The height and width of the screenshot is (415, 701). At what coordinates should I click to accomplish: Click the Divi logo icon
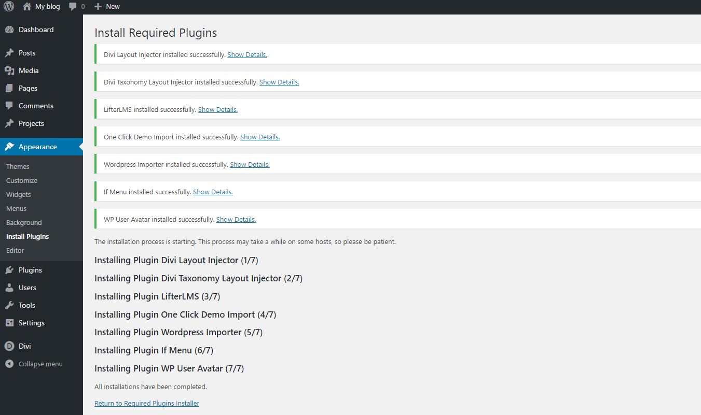[9, 346]
